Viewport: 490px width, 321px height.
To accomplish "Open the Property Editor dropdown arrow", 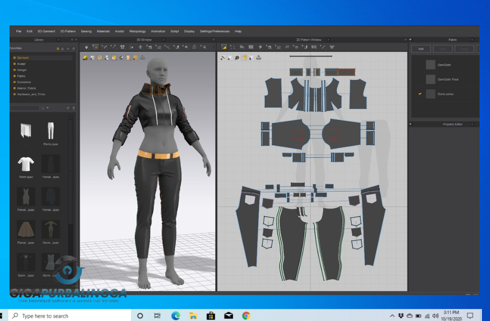I will click(472, 124).
